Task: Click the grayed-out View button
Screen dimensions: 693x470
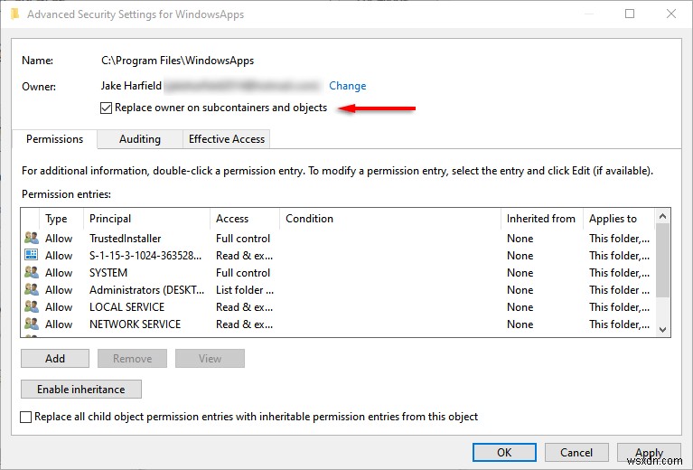Action: tap(210, 358)
